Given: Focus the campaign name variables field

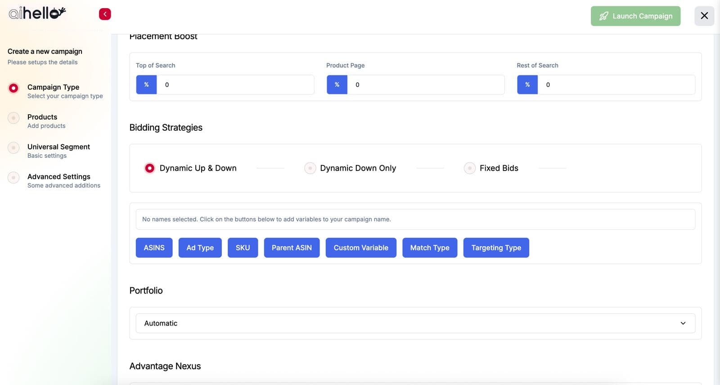Looking at the screenshot, I should point(415,219).
